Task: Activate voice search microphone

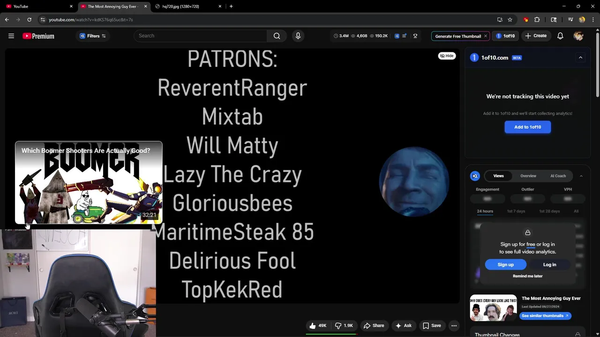Action: pos(298,36)
